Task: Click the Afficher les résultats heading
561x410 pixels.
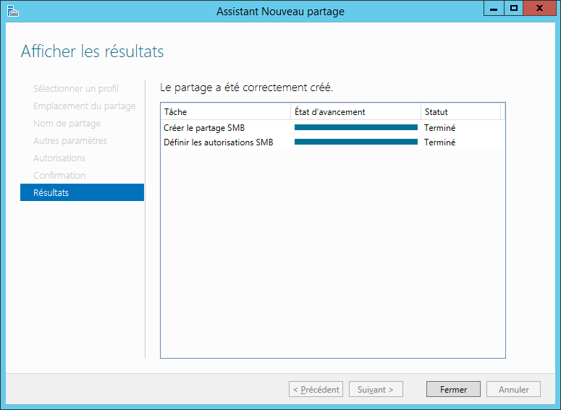Action: tap(93, 51)
